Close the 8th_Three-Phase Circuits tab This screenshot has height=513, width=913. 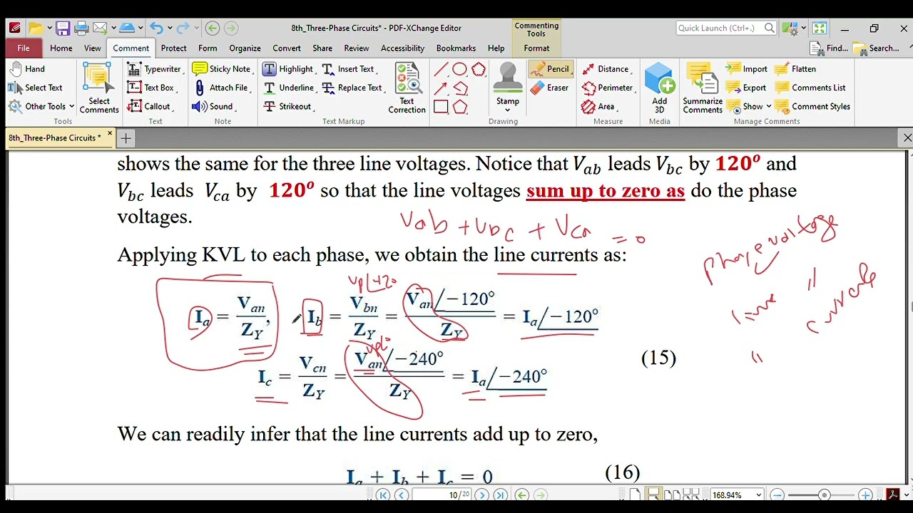point(110,134)
